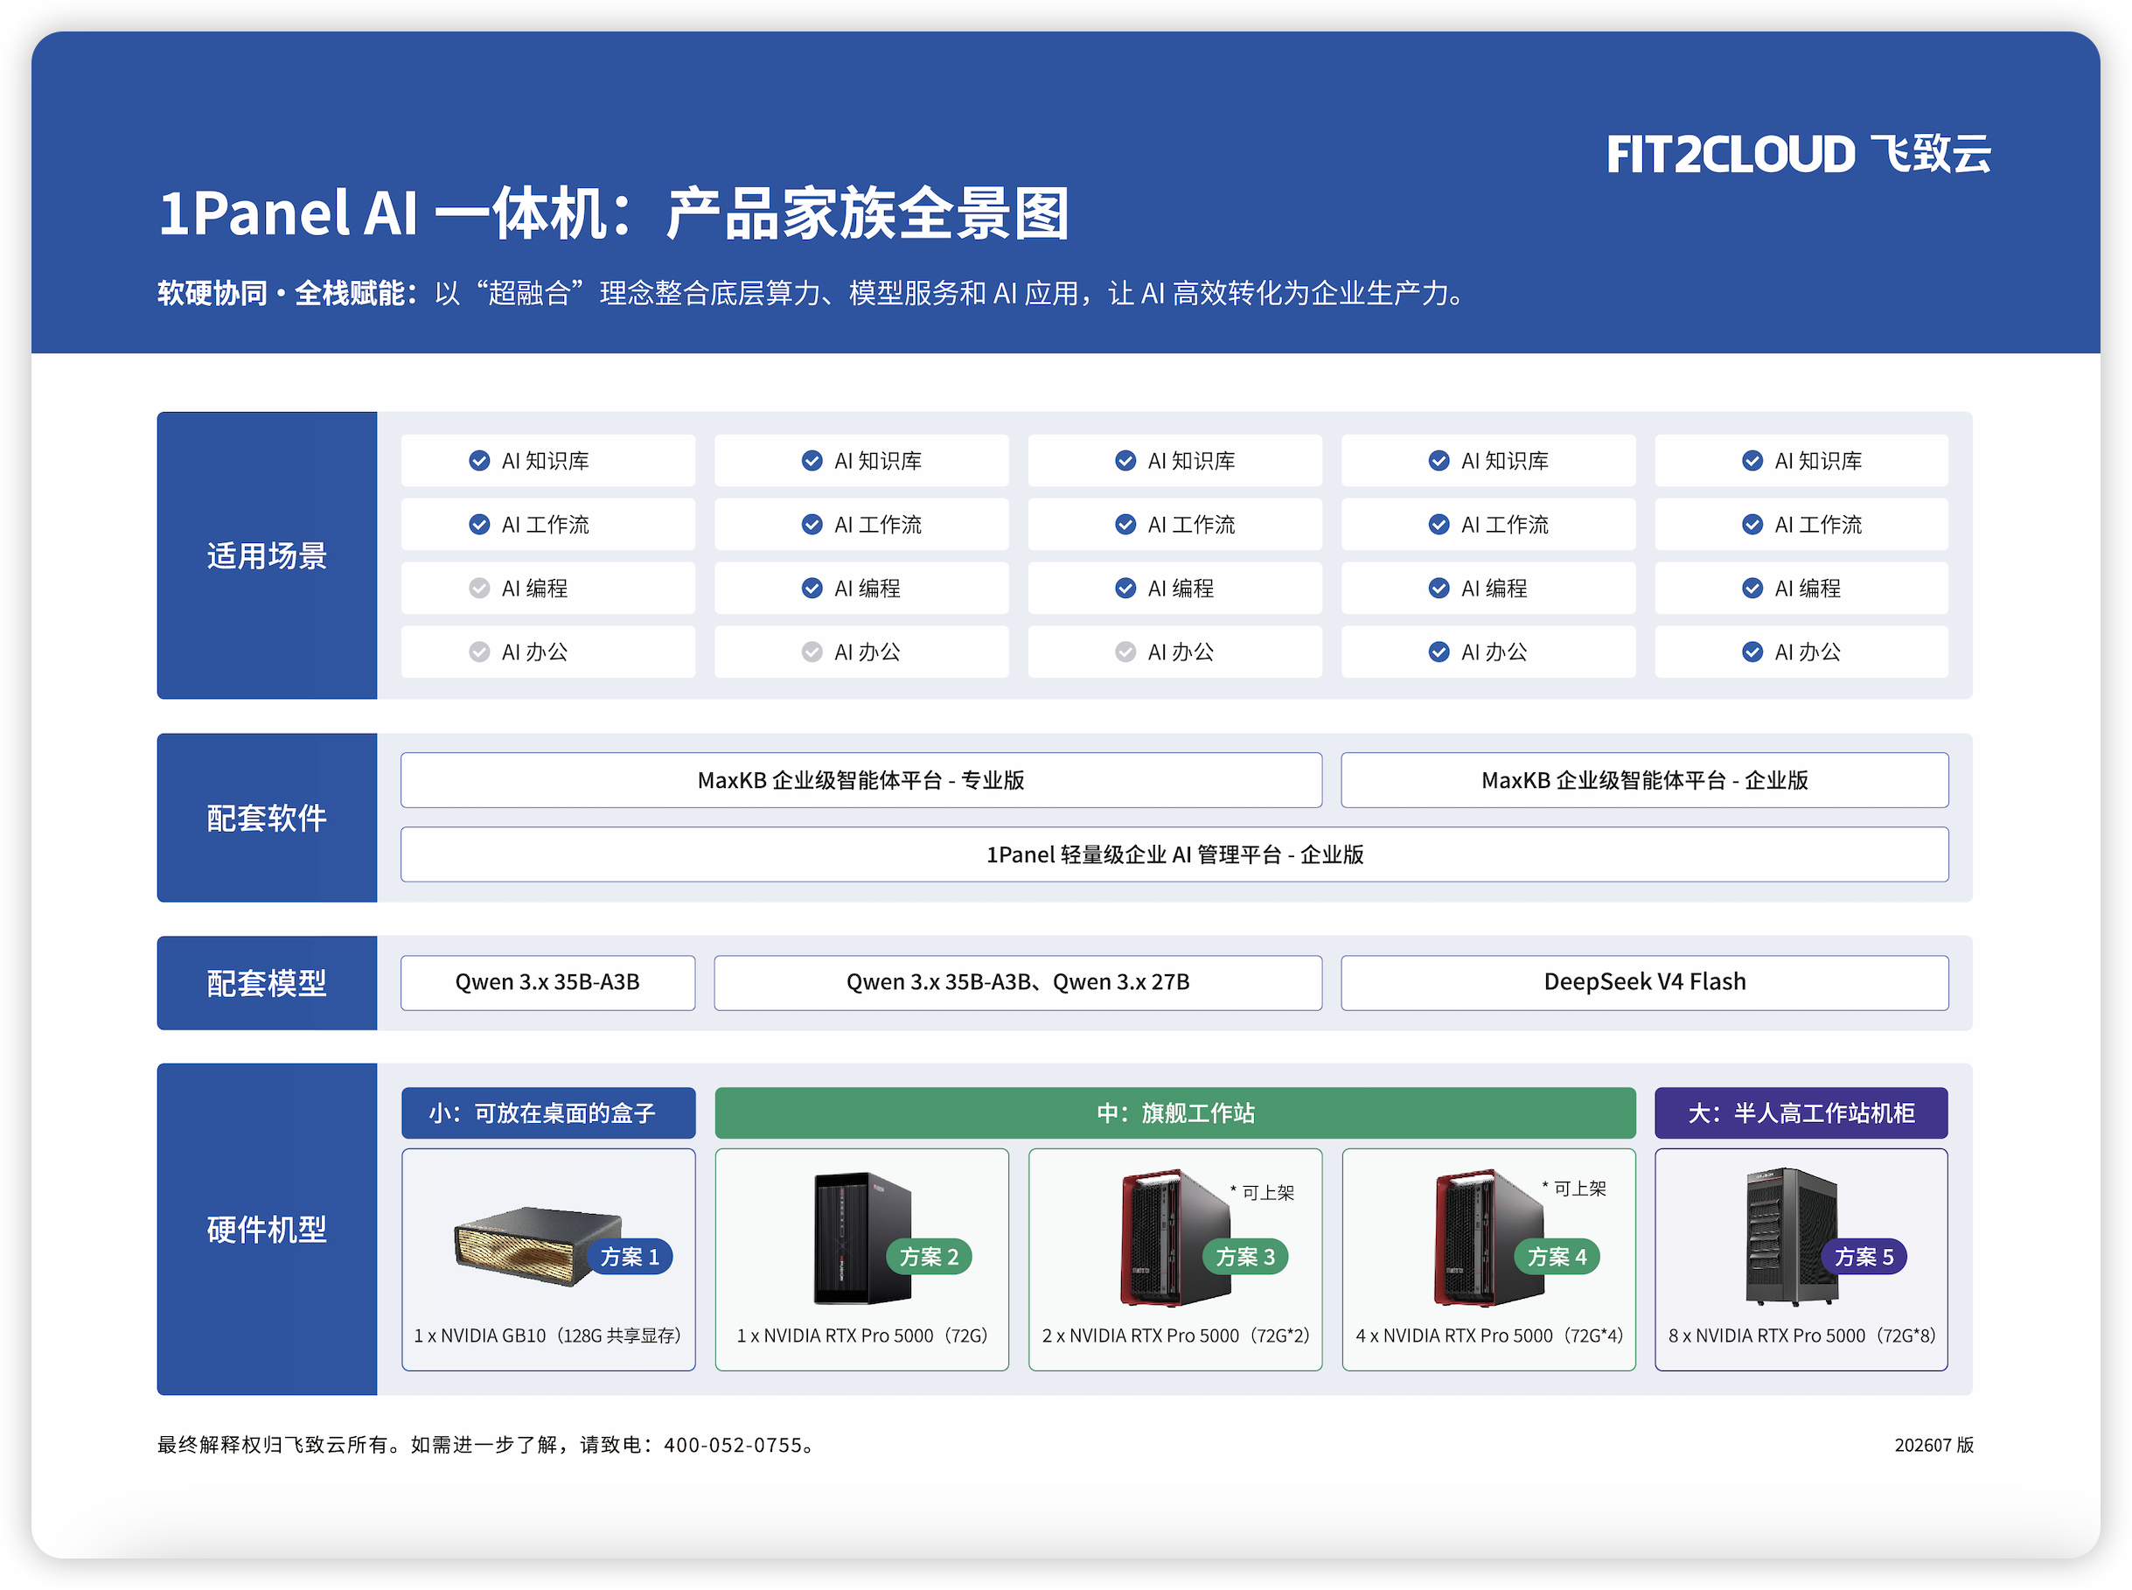Screen dimensions: 2132x1590
Task: Click the AI 编程 text in the fourth scenario column
Action: (x=1495, y=588)
